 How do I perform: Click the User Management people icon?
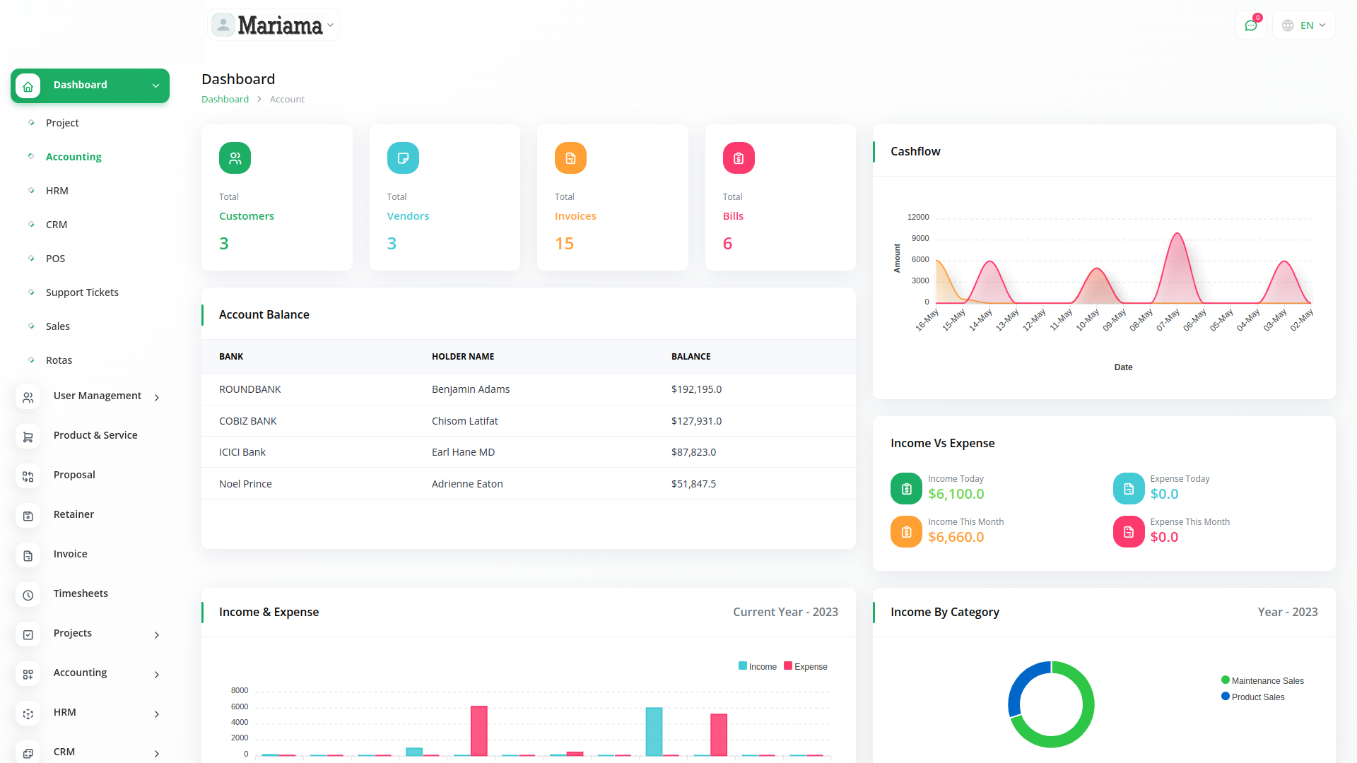point(28,398)
